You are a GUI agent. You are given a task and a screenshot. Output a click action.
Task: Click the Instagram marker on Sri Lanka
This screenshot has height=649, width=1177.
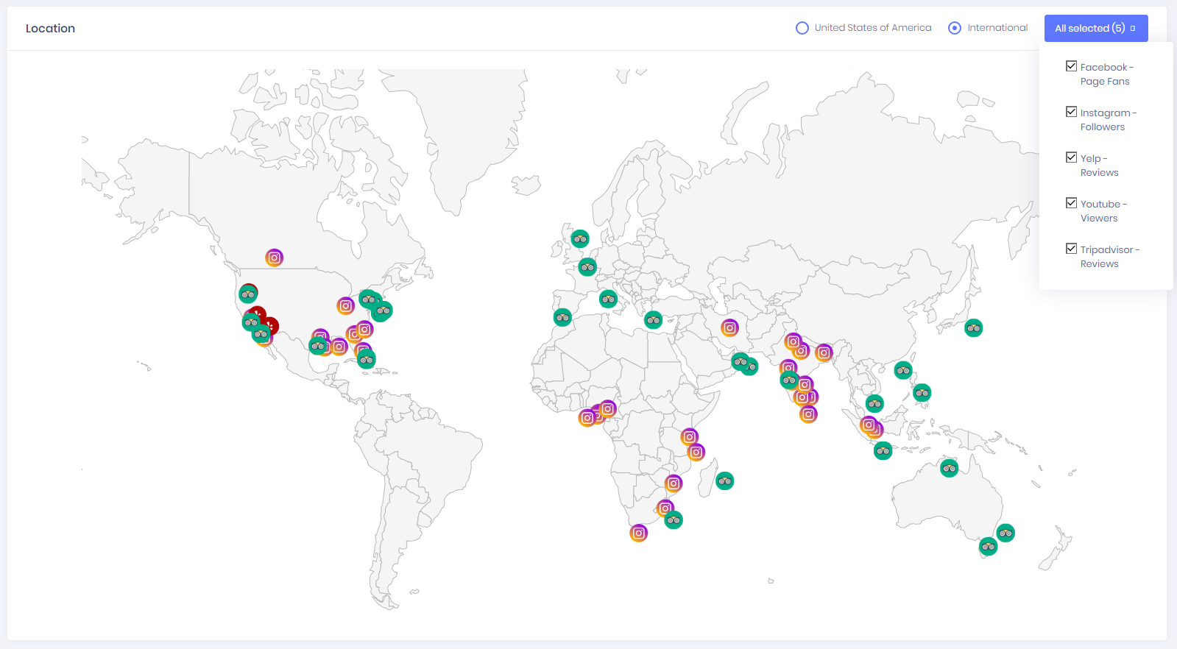pos(808,414)
